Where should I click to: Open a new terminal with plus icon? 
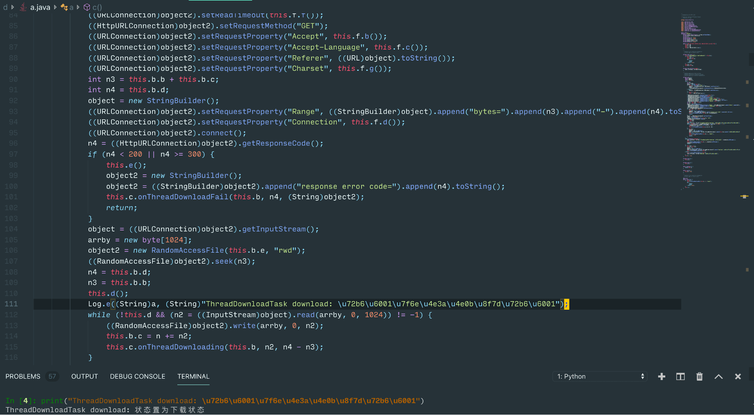click(x=662, y=377)
